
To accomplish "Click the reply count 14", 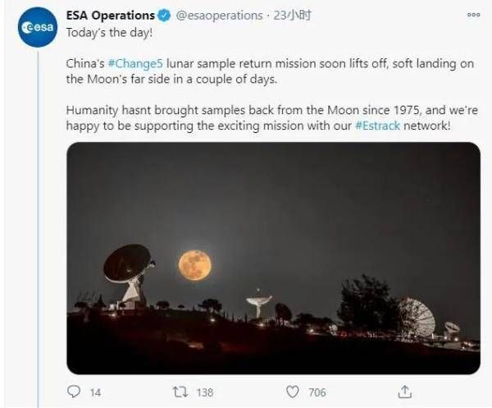I will [95, 392].
